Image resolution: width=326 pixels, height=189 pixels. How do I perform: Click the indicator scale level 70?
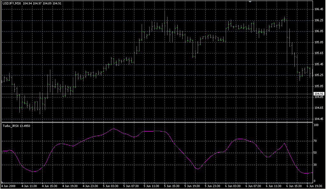click(316, 141)
